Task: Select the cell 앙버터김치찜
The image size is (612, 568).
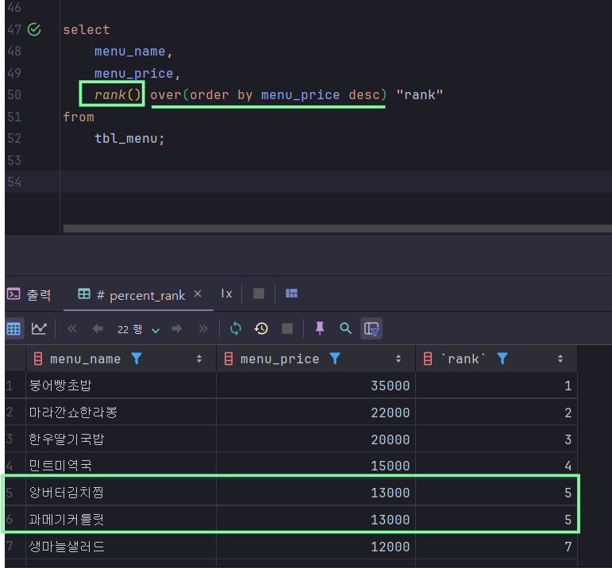Action: click(x=121, y=493)
